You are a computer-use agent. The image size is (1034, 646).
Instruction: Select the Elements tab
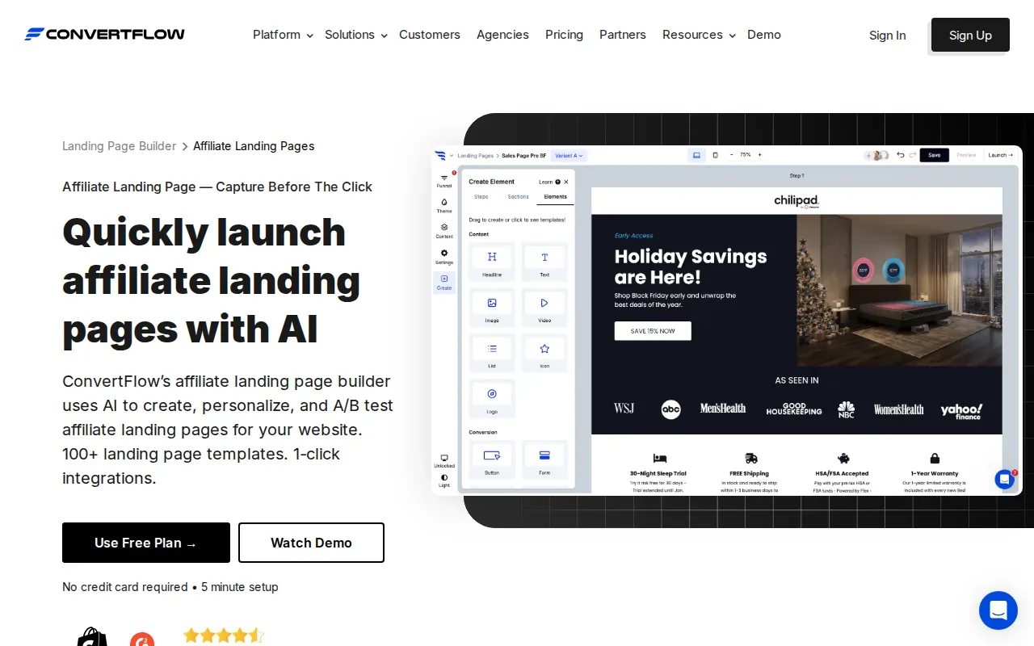[x=555, y=197]
